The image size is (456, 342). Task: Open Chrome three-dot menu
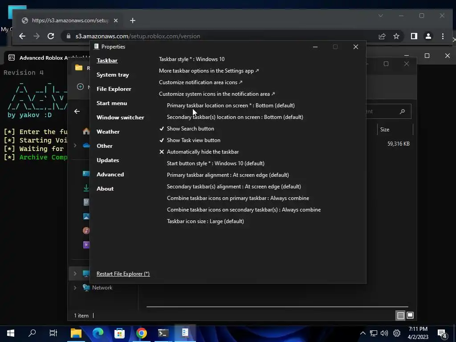tap(443, 36)
